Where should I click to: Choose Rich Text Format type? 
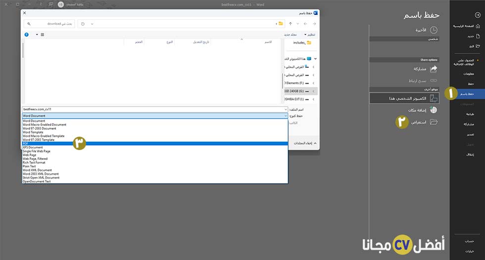(x=155, y=162)
